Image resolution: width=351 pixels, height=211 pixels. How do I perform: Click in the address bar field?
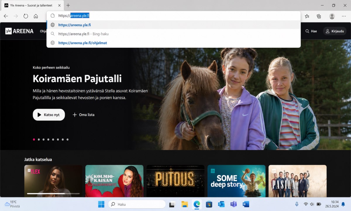coord(174,16)
